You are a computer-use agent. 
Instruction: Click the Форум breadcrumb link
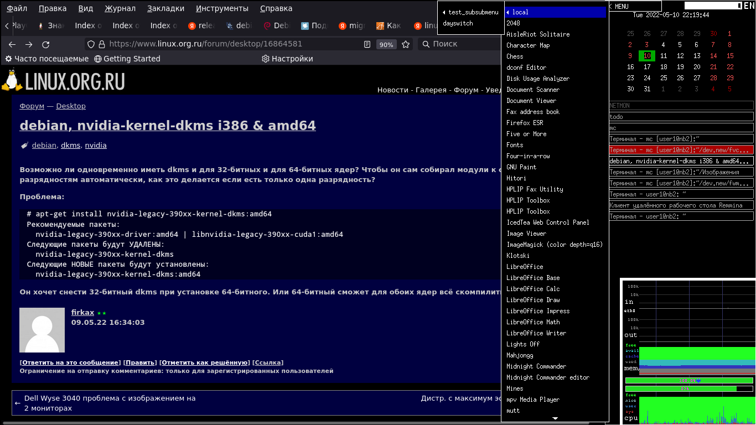[32, 106]
